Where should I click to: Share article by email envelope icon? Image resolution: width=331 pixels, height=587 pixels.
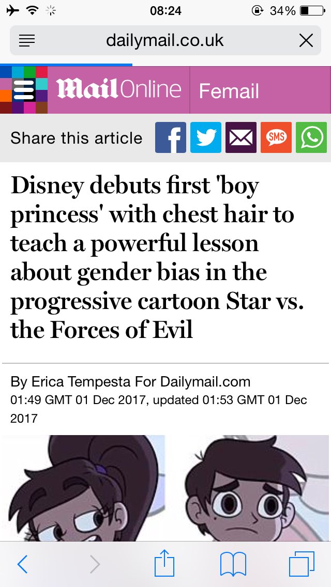pos(241,137)
